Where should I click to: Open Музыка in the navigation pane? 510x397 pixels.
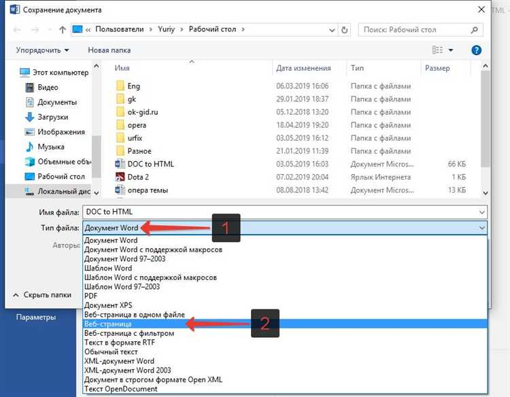[x=51, y=147]
